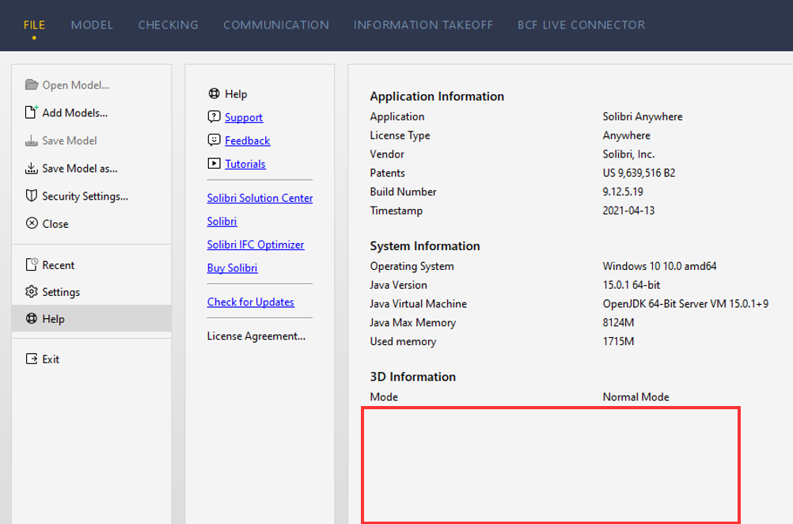Open the BCF LIVE CONNECTOR tab
793x524 pixels.
pos(581,25)
